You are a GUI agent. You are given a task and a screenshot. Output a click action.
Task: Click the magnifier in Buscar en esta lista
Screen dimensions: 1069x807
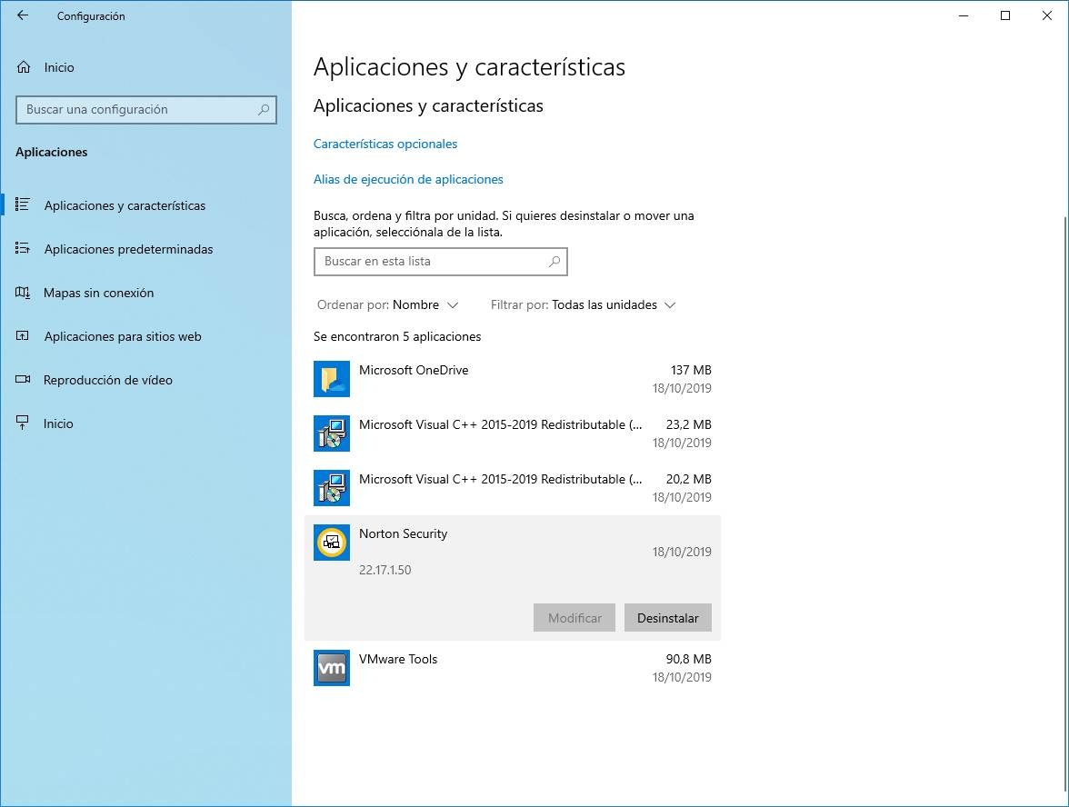click(x=554, y=261)
